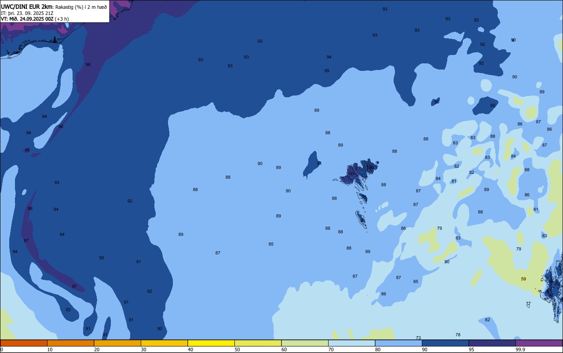The width and height of the screenshot is (563, 353).
Task: Click the '70' tick label in the legend
Action: point(331,349)
